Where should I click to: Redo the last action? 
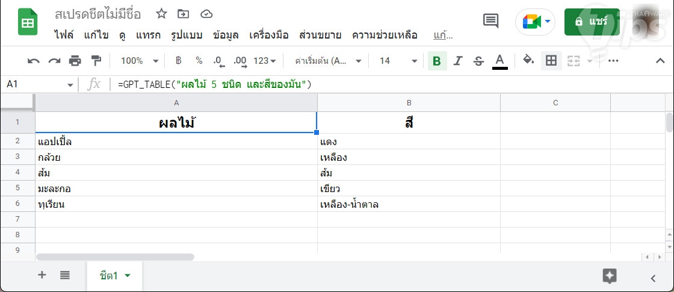[54, 61]
